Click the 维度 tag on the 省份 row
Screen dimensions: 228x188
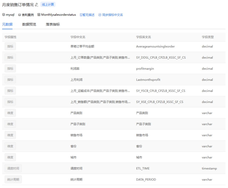pos(10,146)
